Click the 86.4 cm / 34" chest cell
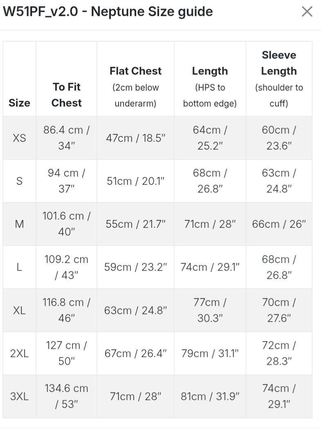The height and width of the screenshot is (429, 321). click(x=66, y=138)
